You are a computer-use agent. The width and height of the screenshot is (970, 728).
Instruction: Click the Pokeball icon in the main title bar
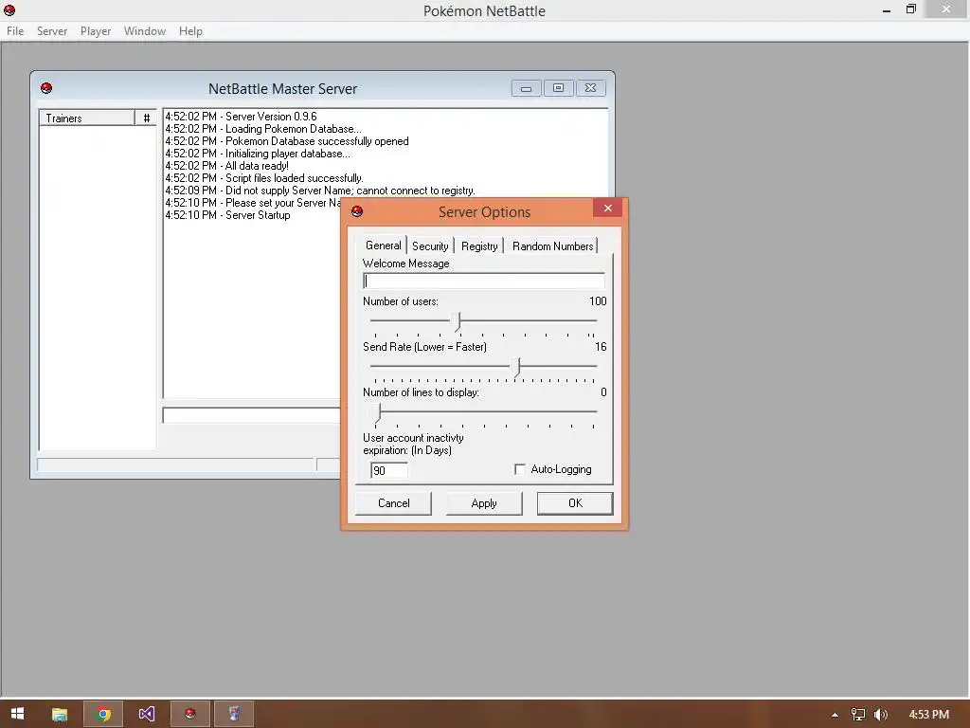click(9, 9)
